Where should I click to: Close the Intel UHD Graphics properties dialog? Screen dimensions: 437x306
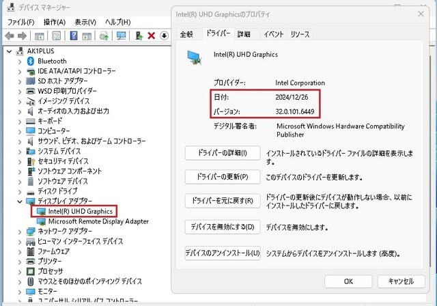[421, 14]
